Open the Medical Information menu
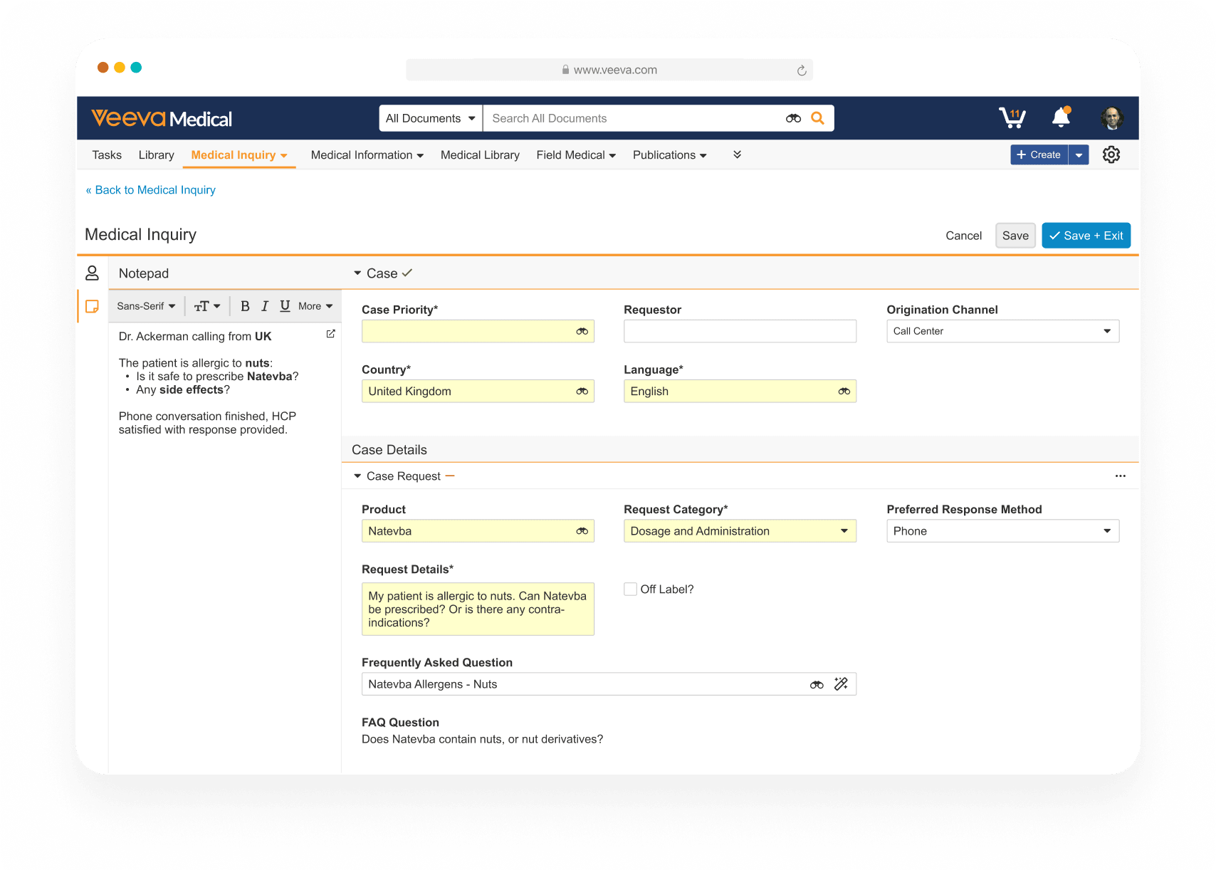The height and width of the screenshot is (870, 1216). pos(367,155)
